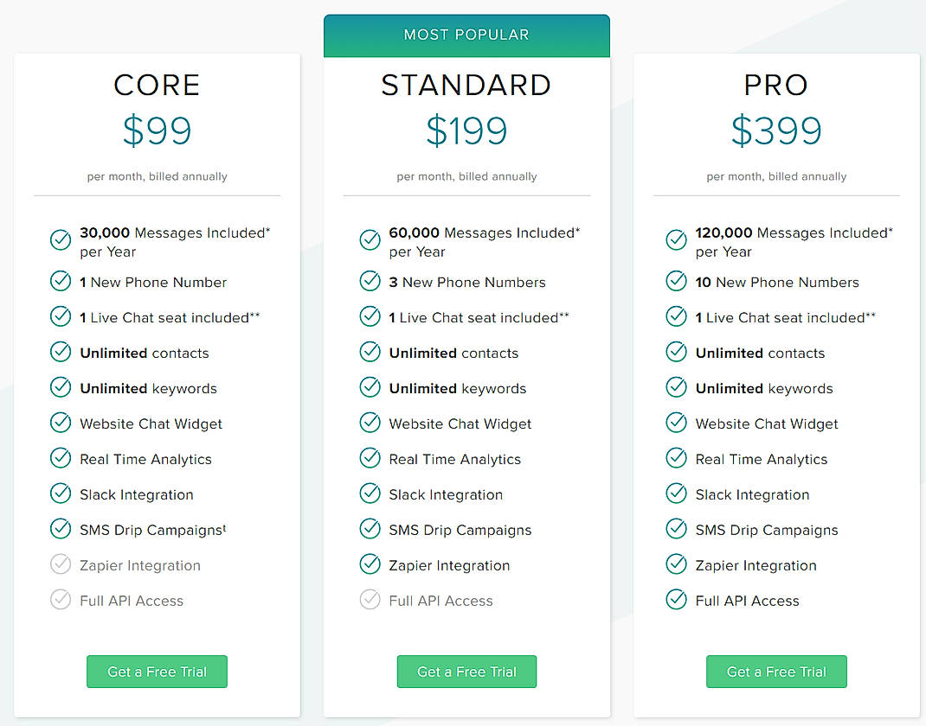Click Get a Free Trial under the Standard plan

pyautogui.click(x=466, y=672)
